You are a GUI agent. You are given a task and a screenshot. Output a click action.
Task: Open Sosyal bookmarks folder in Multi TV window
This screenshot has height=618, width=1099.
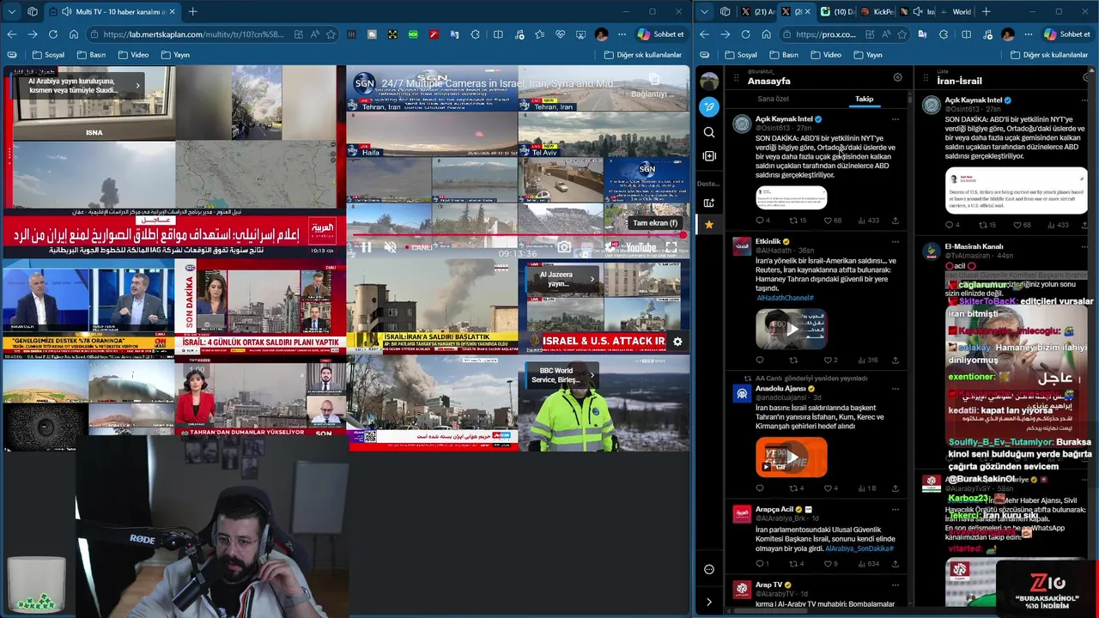coord(47,55)
